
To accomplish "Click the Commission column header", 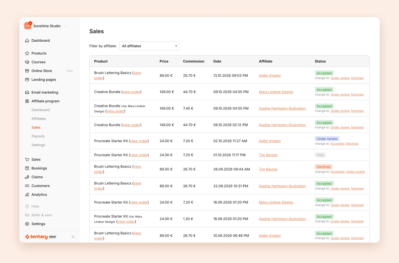I will pos(194,61).
